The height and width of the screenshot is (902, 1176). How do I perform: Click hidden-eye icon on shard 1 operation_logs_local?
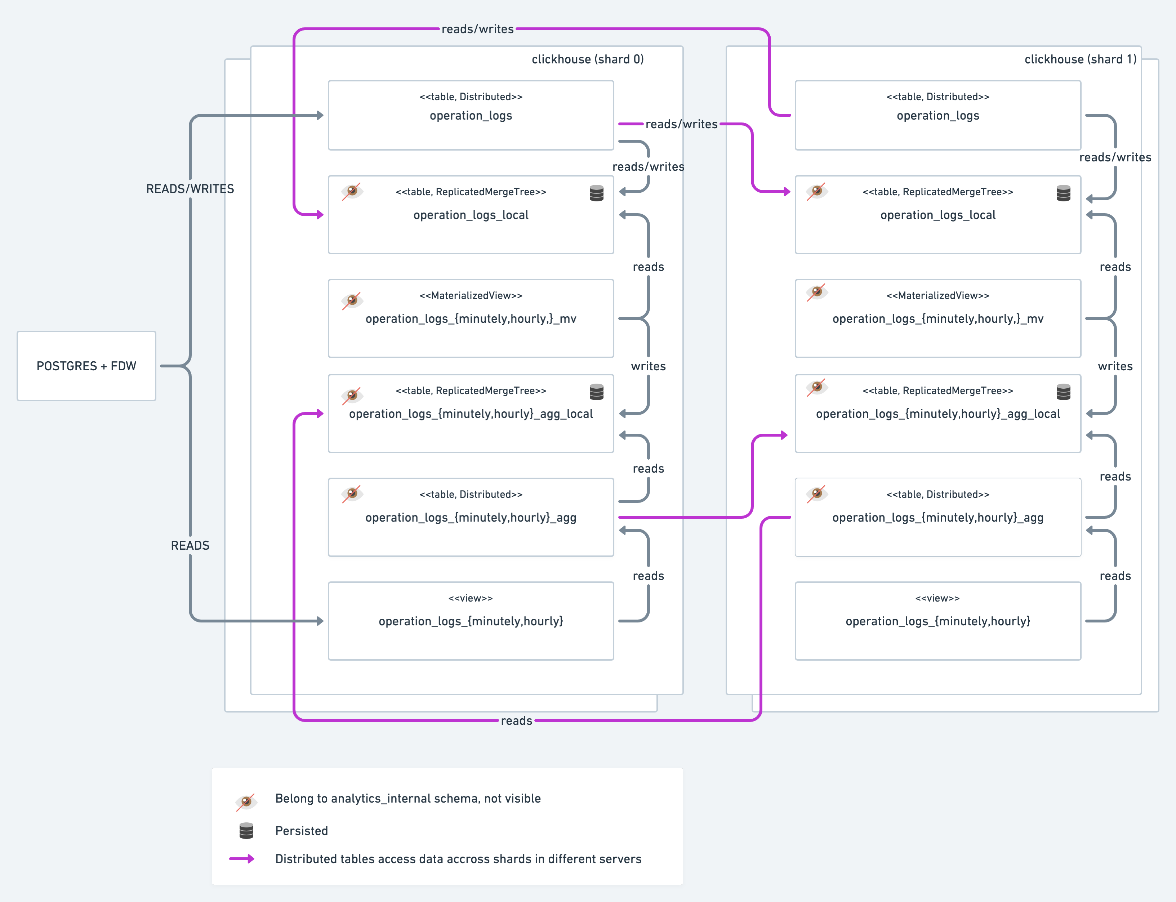click(817, 191)
